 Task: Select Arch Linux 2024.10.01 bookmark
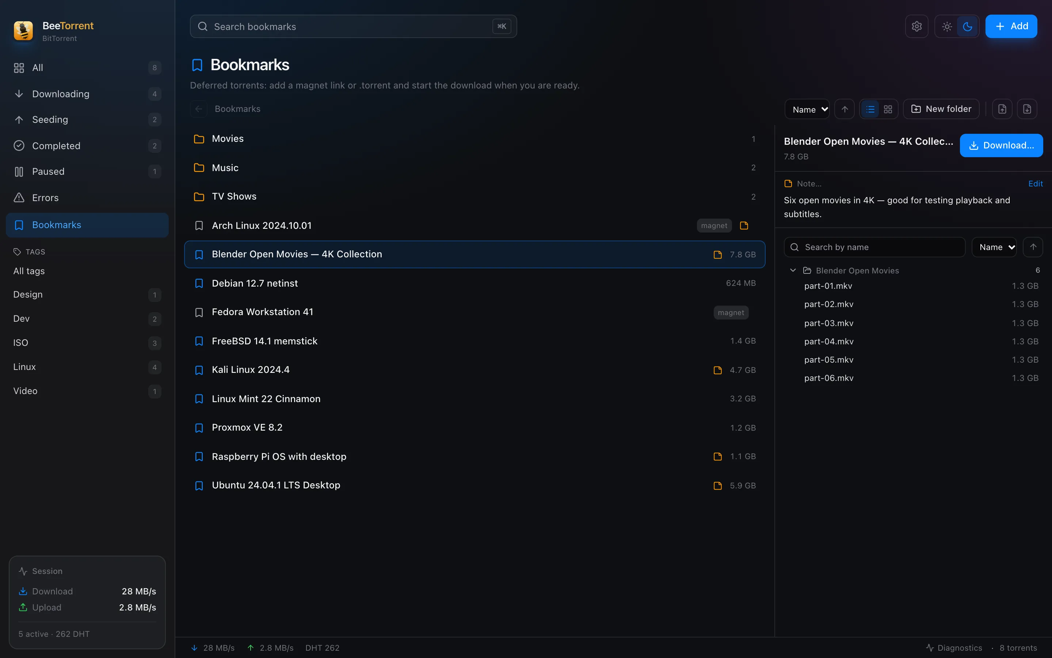pyautogui.click(x=474, y=226)
